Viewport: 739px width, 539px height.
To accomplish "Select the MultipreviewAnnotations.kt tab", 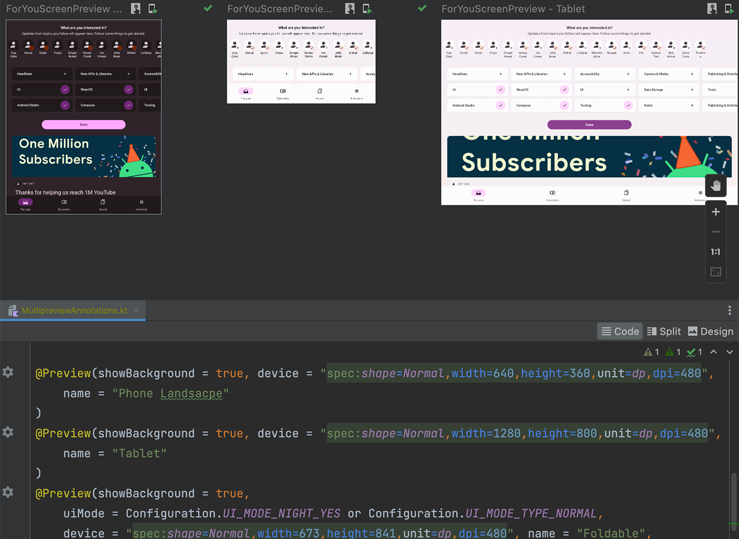I will coord(74,310).
